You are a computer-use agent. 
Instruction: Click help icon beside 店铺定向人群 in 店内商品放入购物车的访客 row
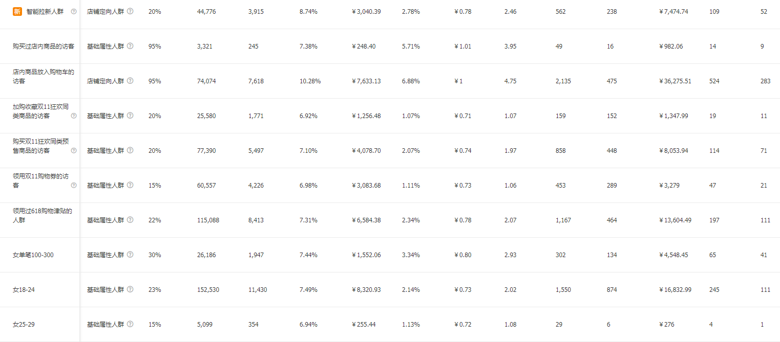coord(130,81)
